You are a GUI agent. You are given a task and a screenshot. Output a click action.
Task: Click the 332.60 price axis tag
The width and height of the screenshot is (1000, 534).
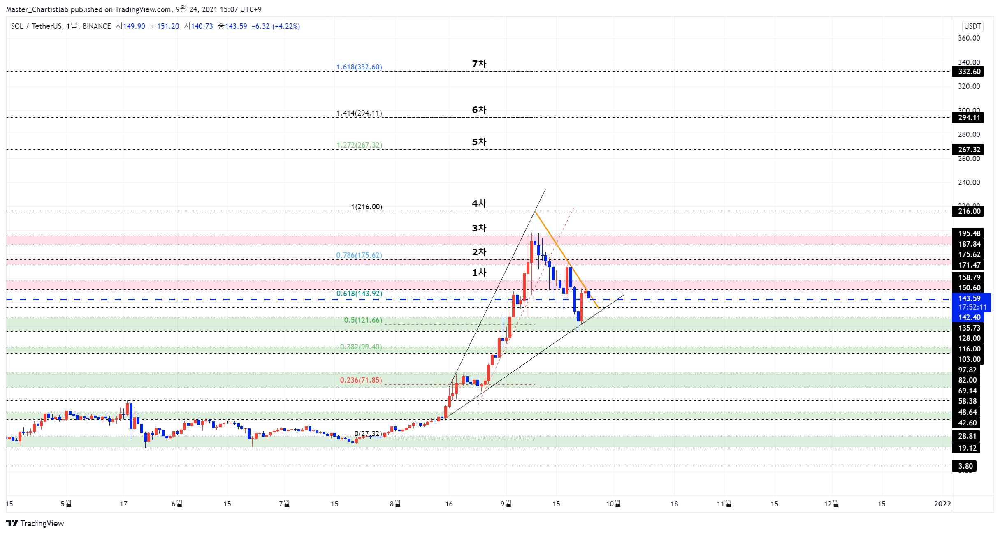click(x=968, y=72)
